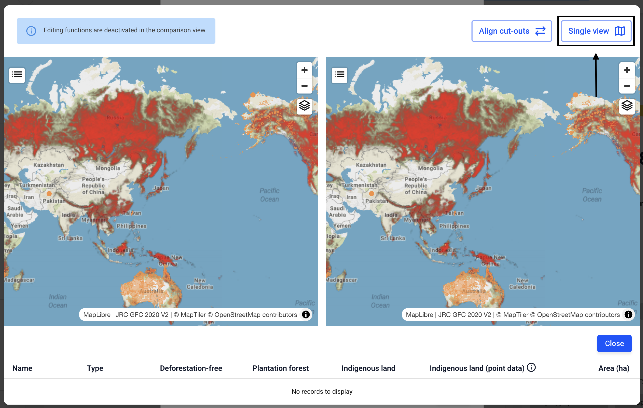
Task: Close the comparison view dialog
Action: point(614,343)
